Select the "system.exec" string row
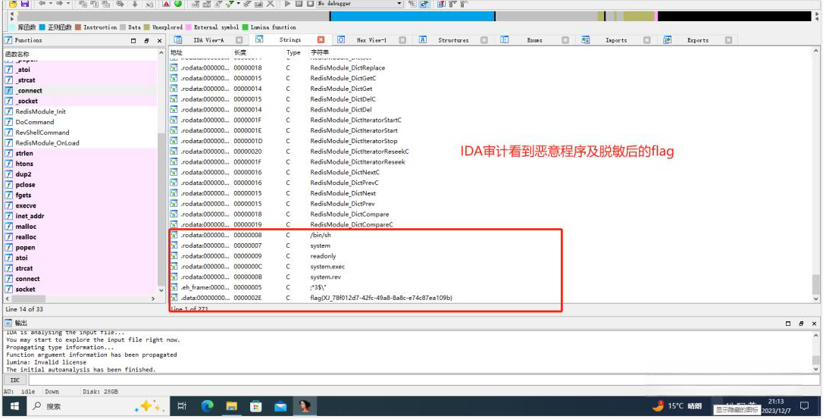This screenshot has height=419, width=823. point(490,267)
